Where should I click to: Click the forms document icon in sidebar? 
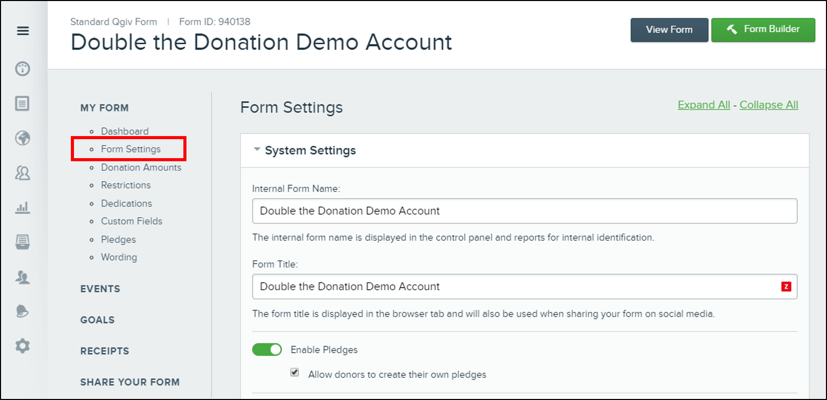click(x=22, y=103)
